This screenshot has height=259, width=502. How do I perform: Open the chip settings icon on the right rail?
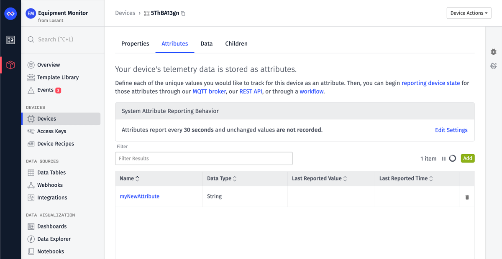coord(494,66)
